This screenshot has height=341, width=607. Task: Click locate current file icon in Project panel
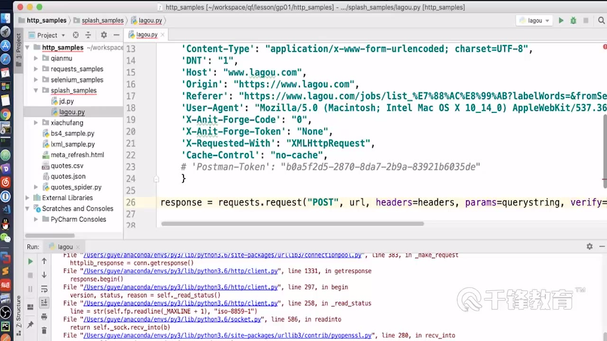(x=75, y=35)
